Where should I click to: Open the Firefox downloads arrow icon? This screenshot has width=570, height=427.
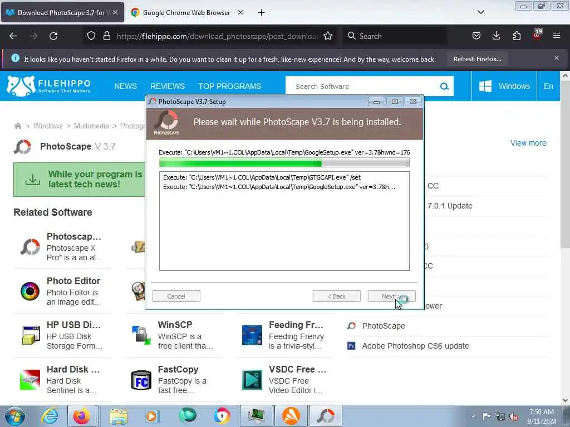(x=496, y=36)
